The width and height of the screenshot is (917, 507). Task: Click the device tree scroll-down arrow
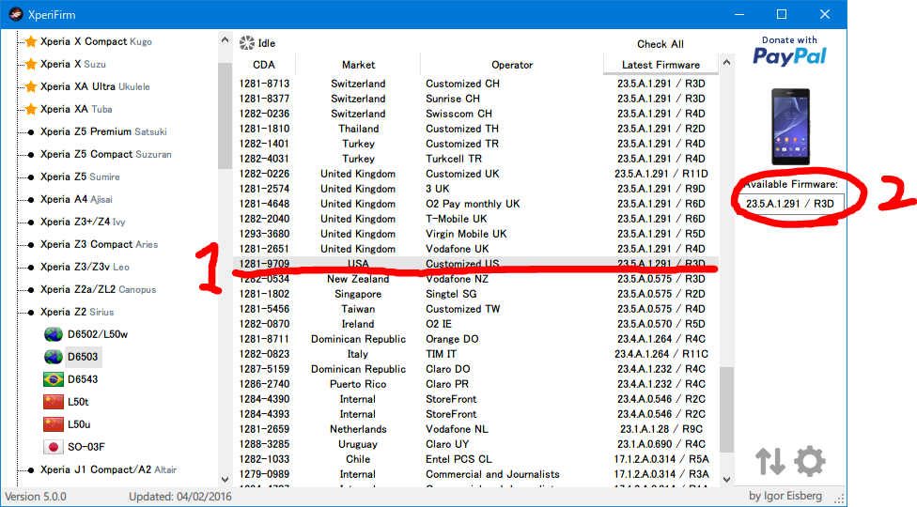tap(225, 480)
